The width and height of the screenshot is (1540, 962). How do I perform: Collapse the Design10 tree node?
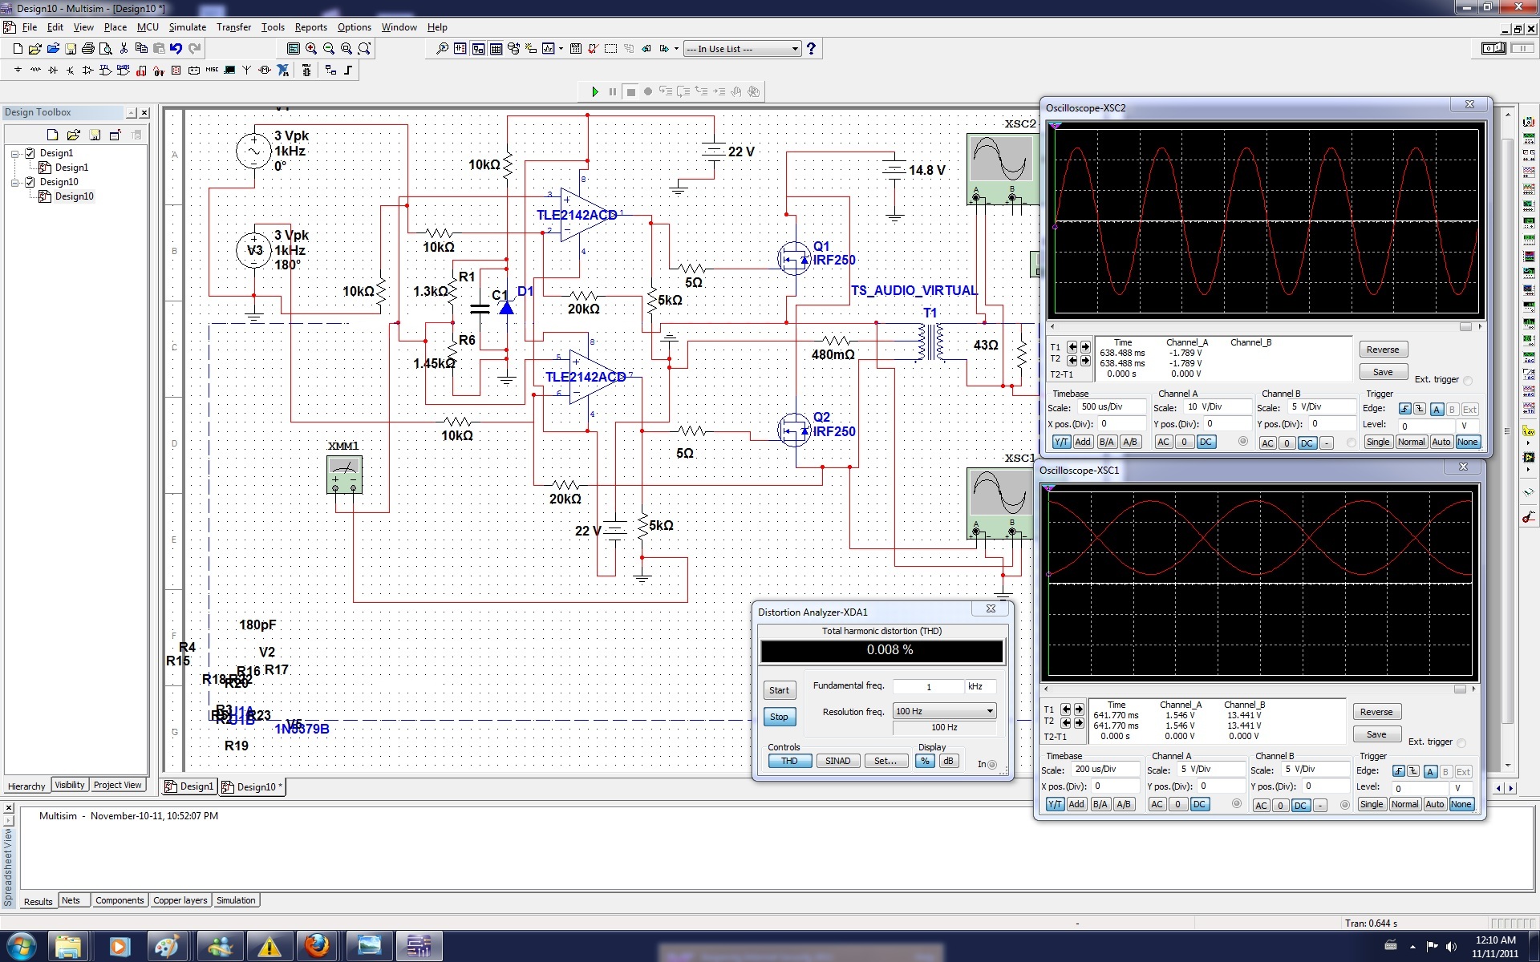coord(14,182)
